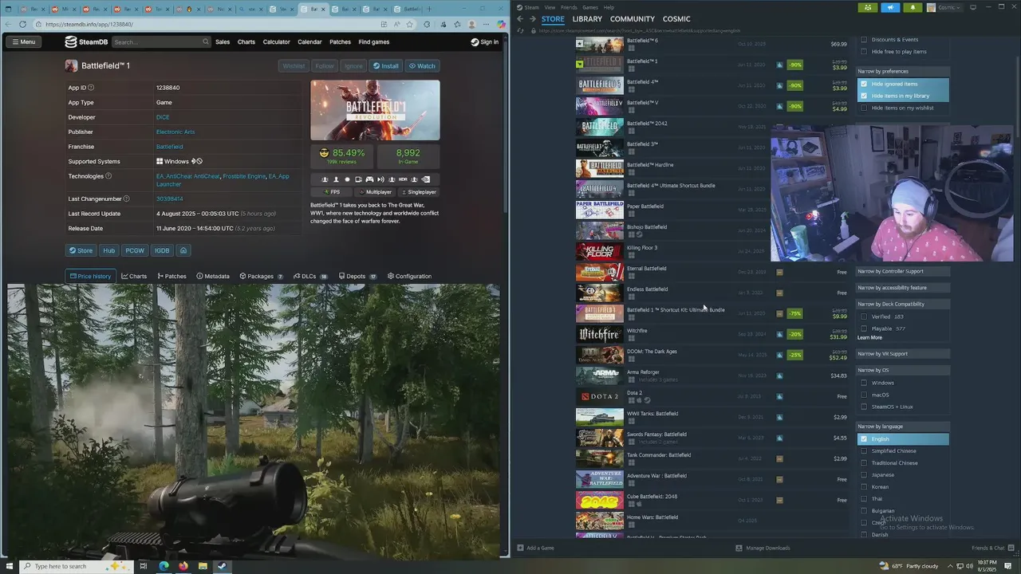Click the blue Steam announcements megaphone icon
The width and height of the screenshot is (1021, 574).
(x=890, y=7)
